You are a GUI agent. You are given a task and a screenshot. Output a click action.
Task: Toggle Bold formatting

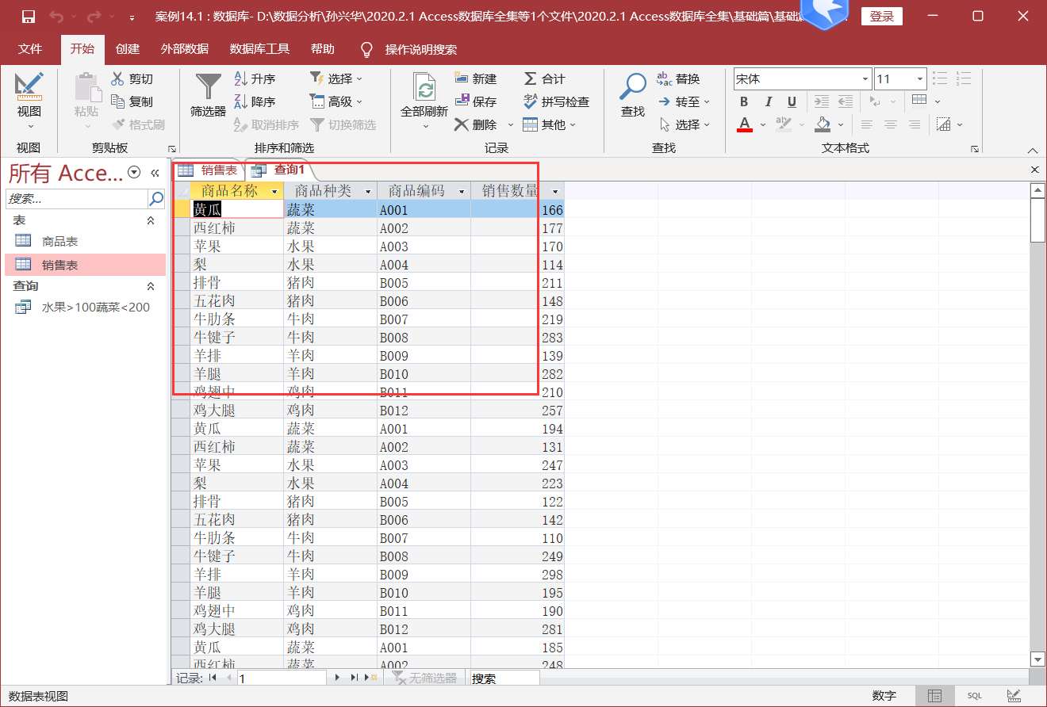[744, 101]
